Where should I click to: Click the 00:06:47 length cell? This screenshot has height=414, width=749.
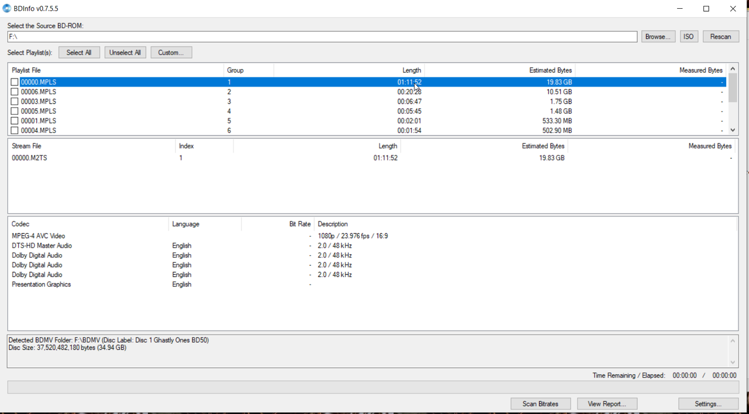pyautogui.click(x=409, y=101)
